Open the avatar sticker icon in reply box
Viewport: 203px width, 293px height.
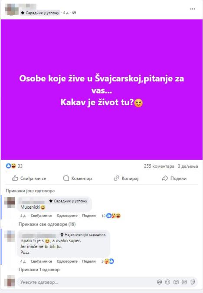click(x=159, y=282)
